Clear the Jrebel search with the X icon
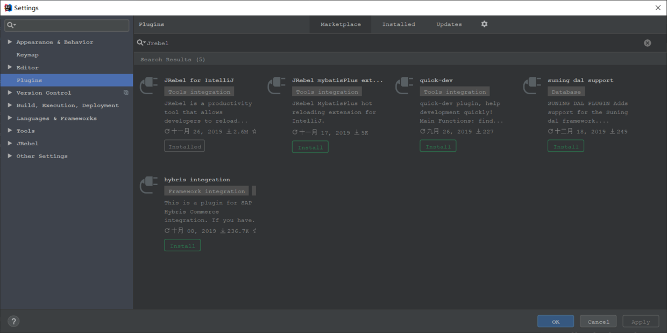Viewport: 667px width, 333px height. 648,43
